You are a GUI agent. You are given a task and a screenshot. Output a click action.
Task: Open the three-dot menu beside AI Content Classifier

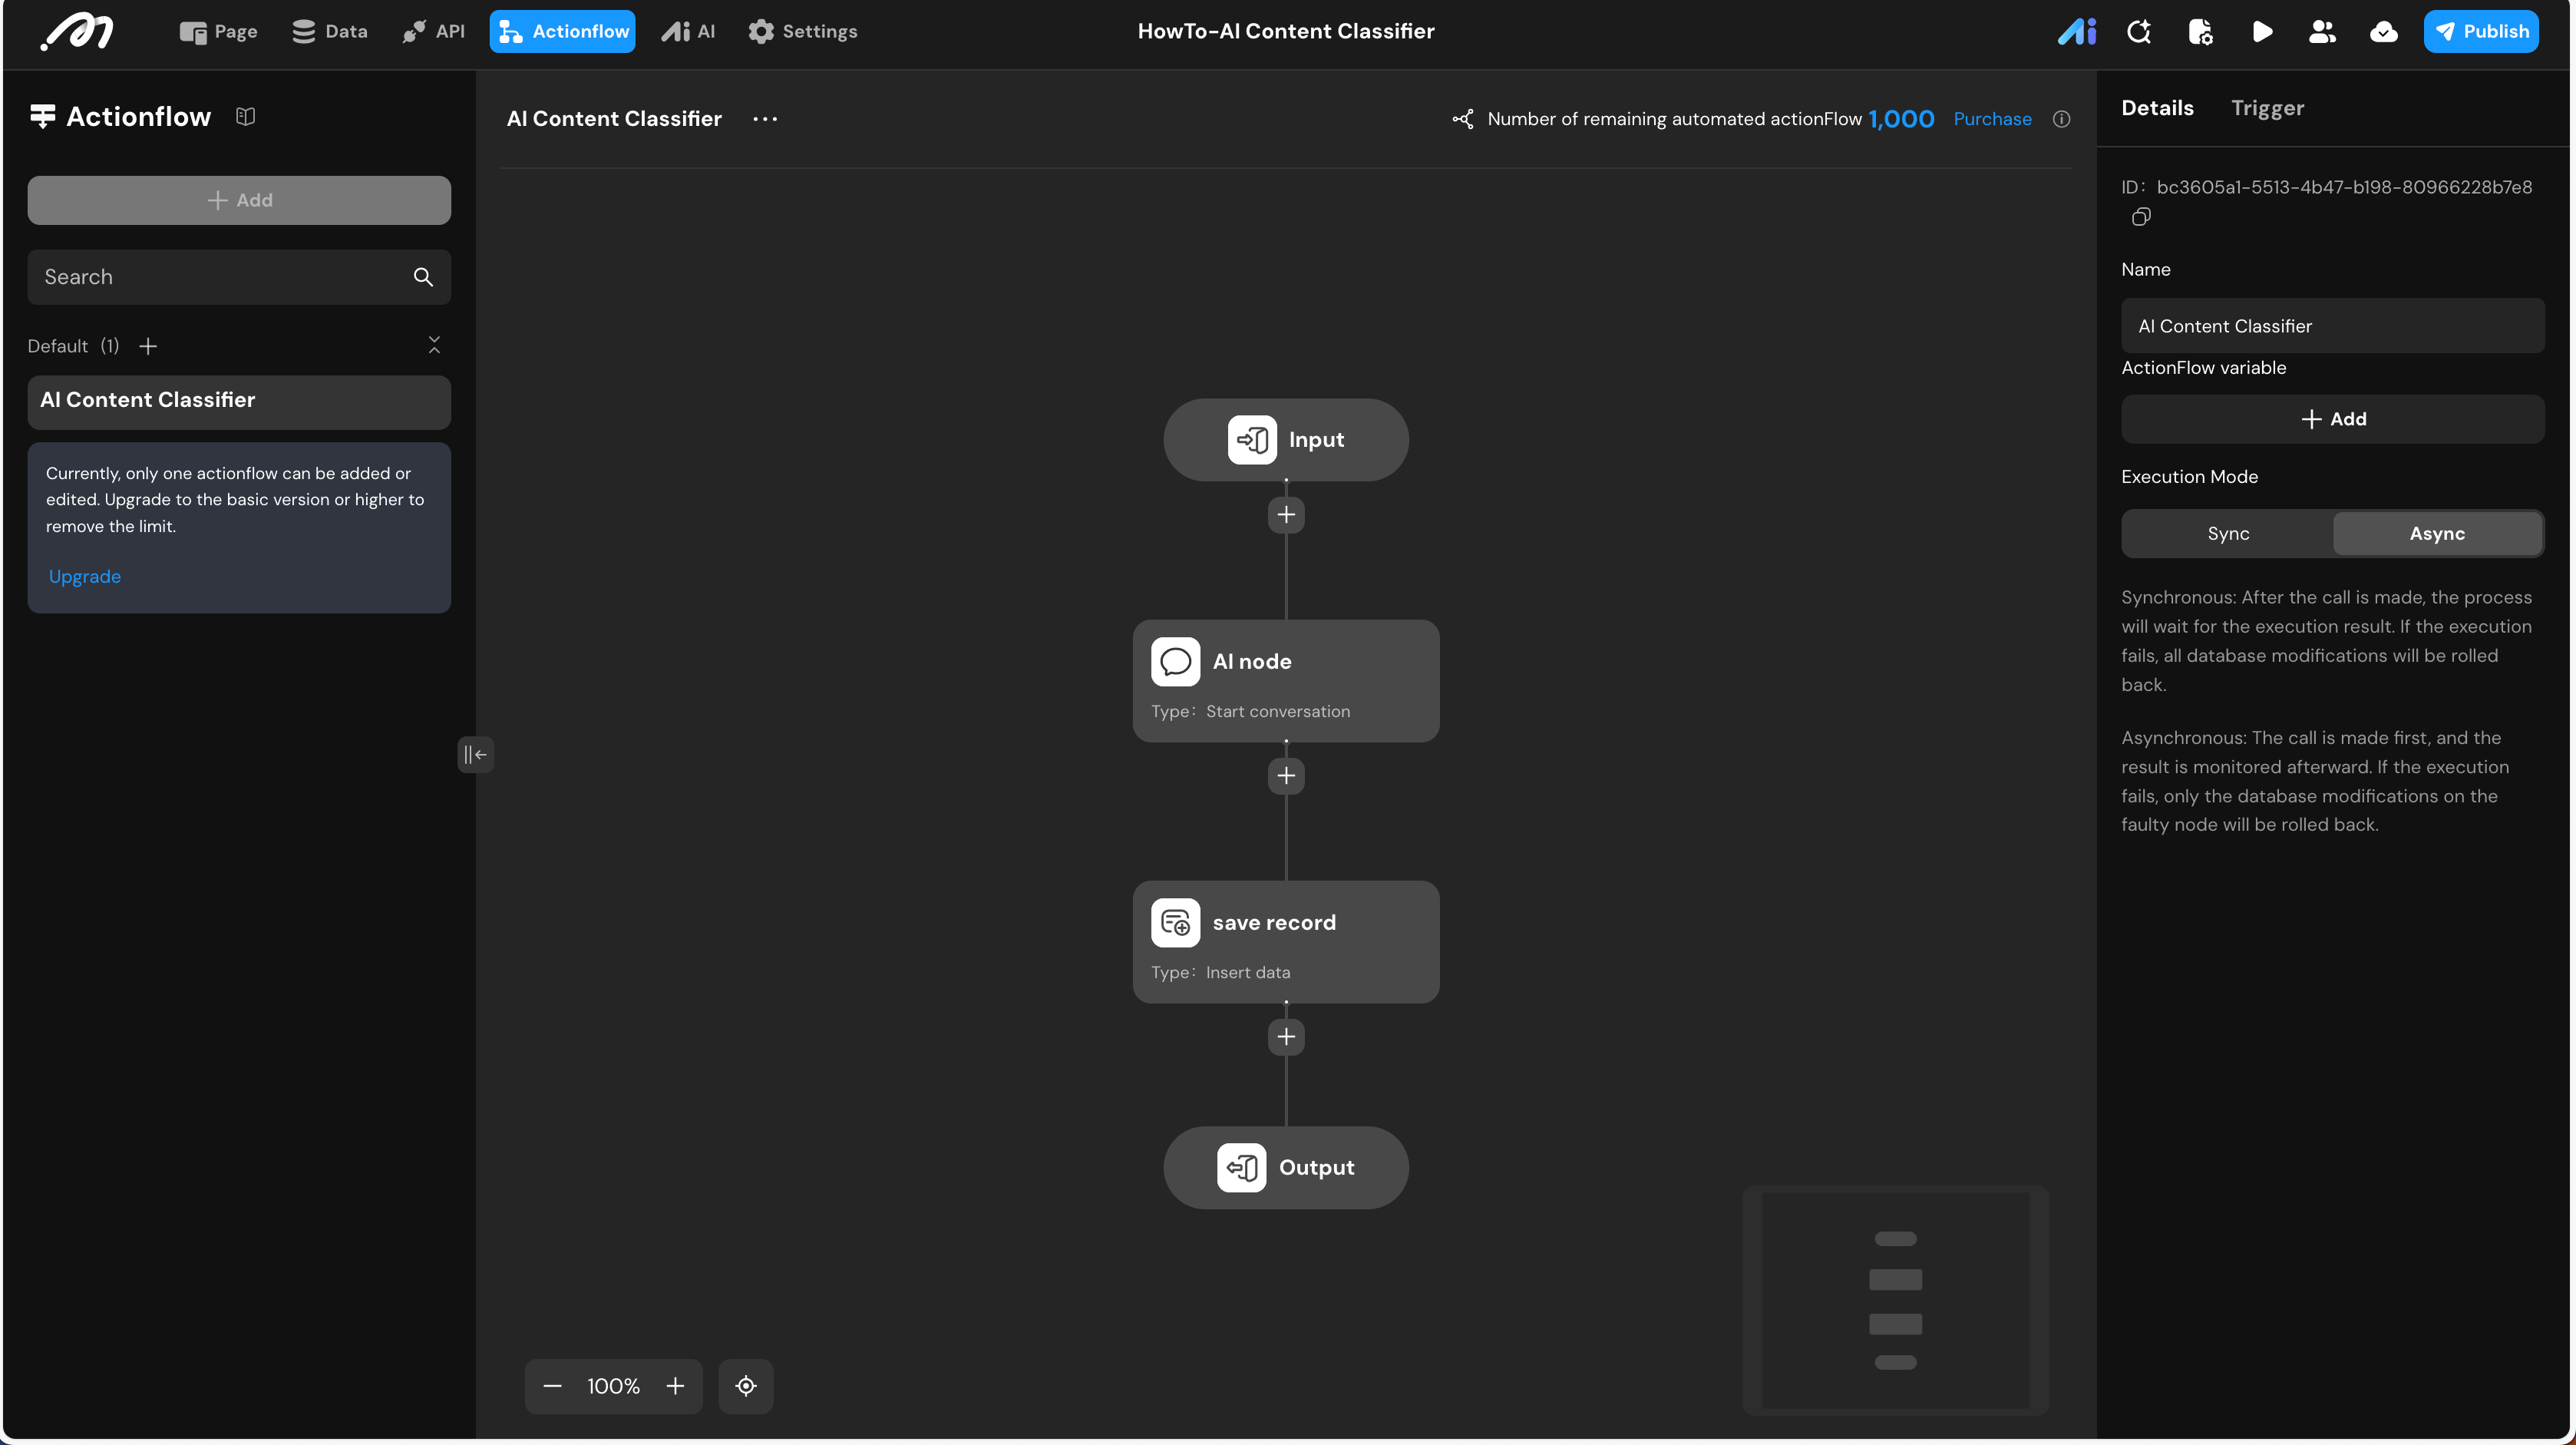pyautogui.click(x=765, y=119)
